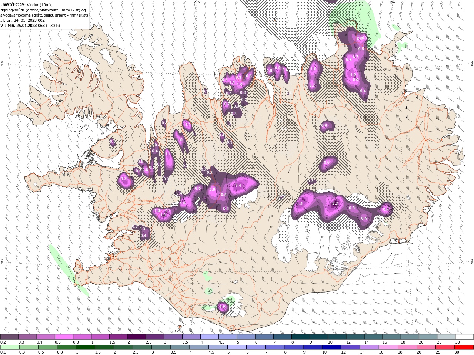
Task: Click the 'Vindur (10m)' header text
Action: coord(40,4)
